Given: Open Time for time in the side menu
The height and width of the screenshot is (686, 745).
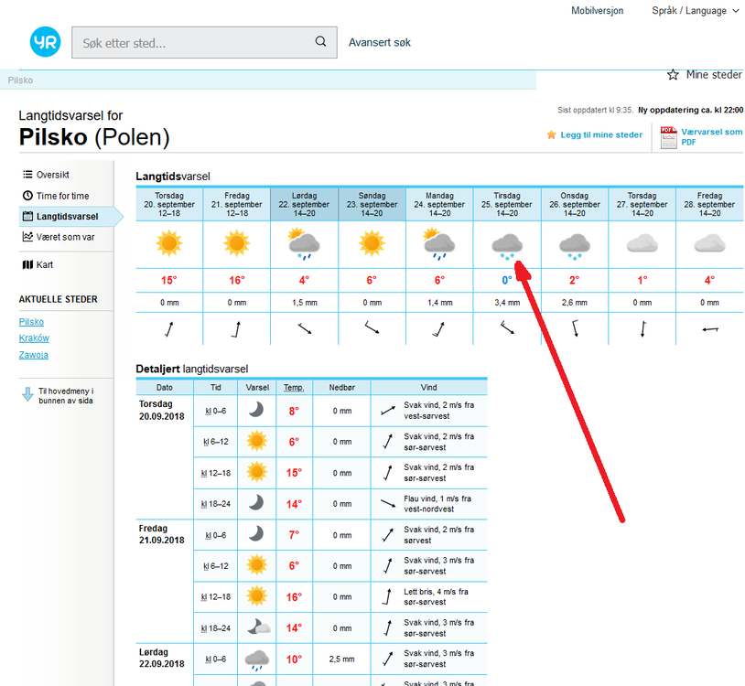Looking at the screenshot, I should (63, 196).
